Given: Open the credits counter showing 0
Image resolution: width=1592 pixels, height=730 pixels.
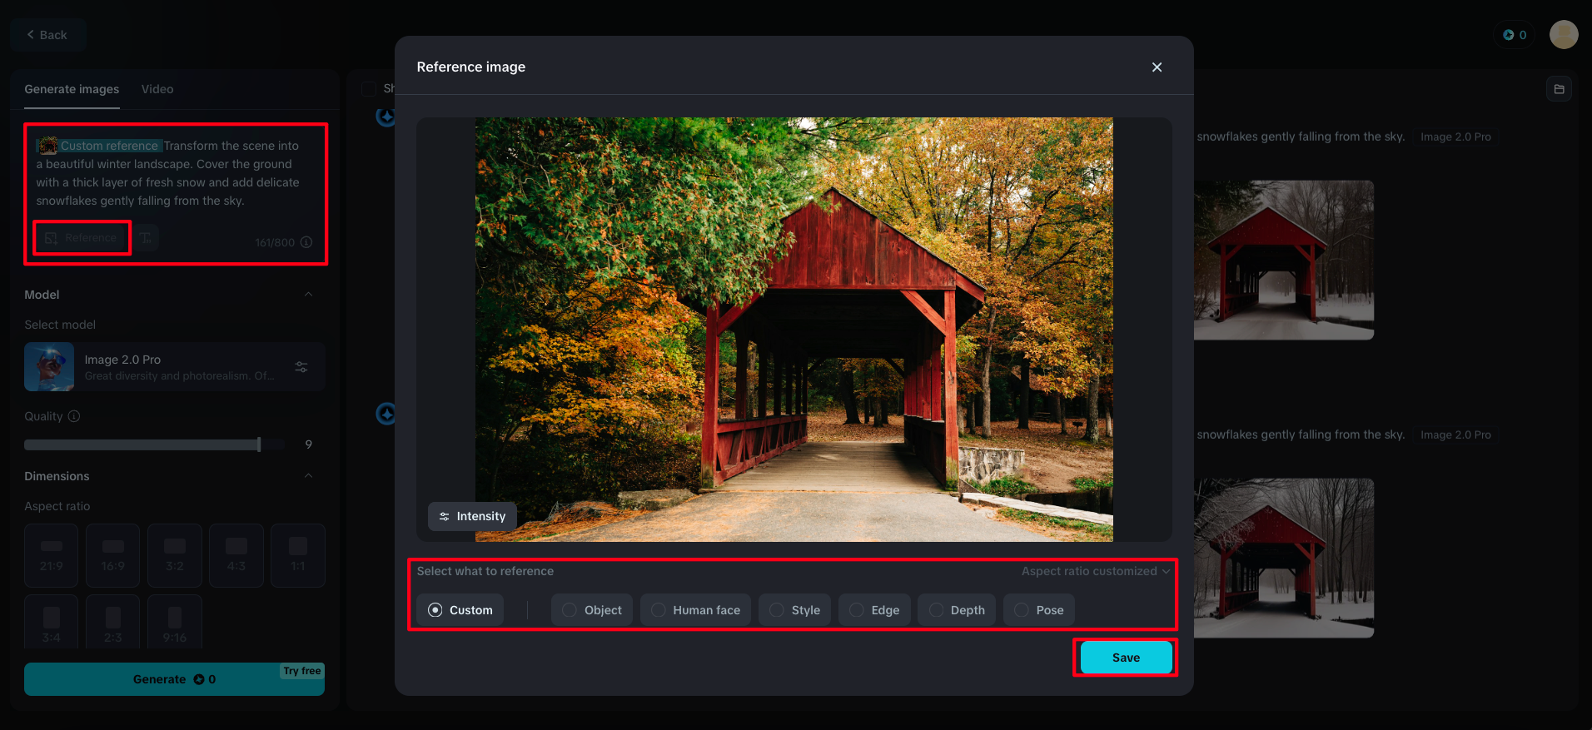Looking at the screenshot, I should pyautogui.click(x=1515, y=35).
